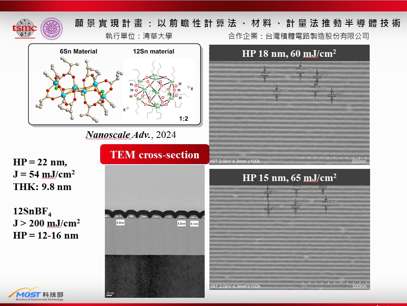Image resolution: width=407 pixels, height=306 pixels.
Task: Click the slide title in Chinese at top
Action: (238, 23)
